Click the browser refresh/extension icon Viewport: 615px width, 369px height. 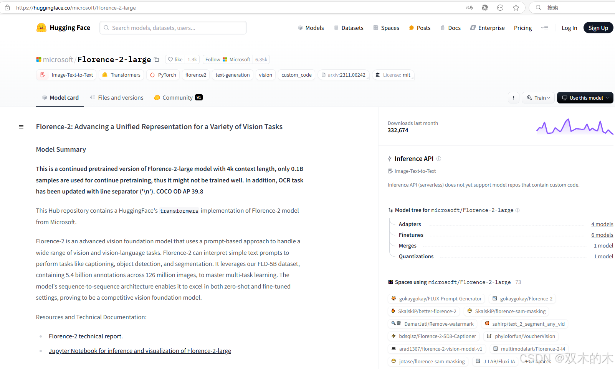pyautogui.click(x=485, y=8)
